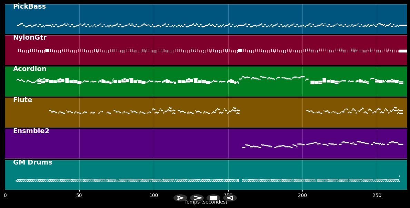410x208 pixels.
Task: Click the 200 seconds axis tick label
Action: coord(302,196)
